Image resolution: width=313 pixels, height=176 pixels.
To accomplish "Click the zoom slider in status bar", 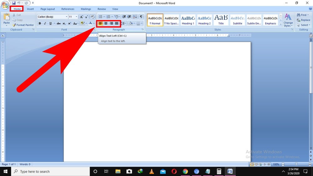I will (296, 164).
